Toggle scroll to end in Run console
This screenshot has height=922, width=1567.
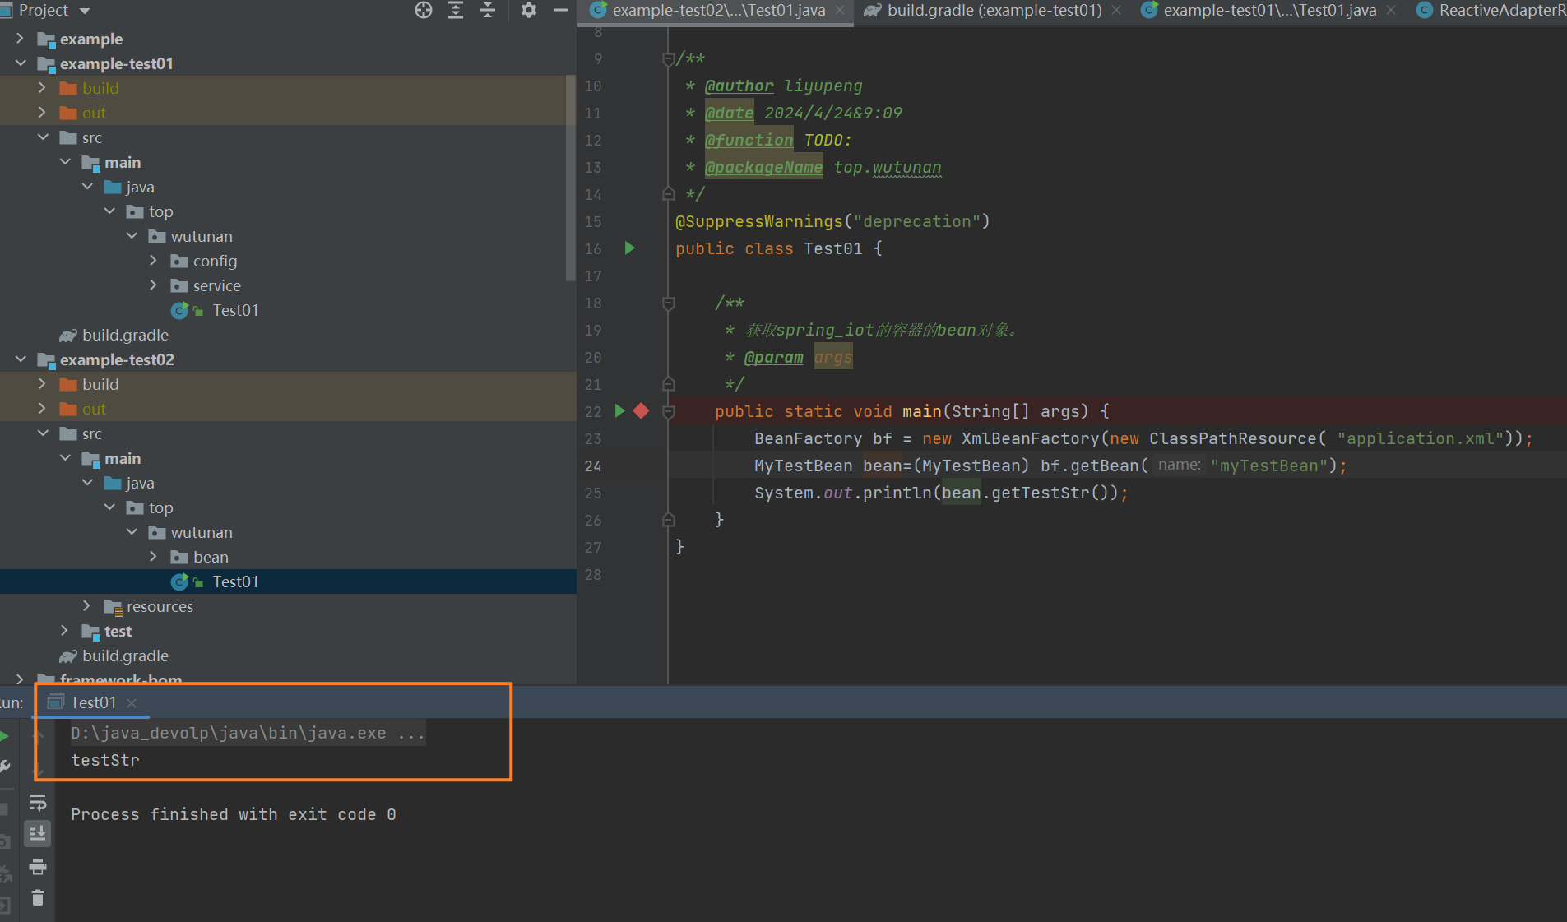tap(38, 834)
